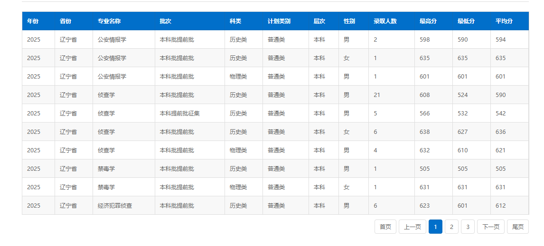Image resolution: width=544 pixels, height=246 pixels.
Task: Click the 计划类别 column header
Action: click(x=279, y=21)
